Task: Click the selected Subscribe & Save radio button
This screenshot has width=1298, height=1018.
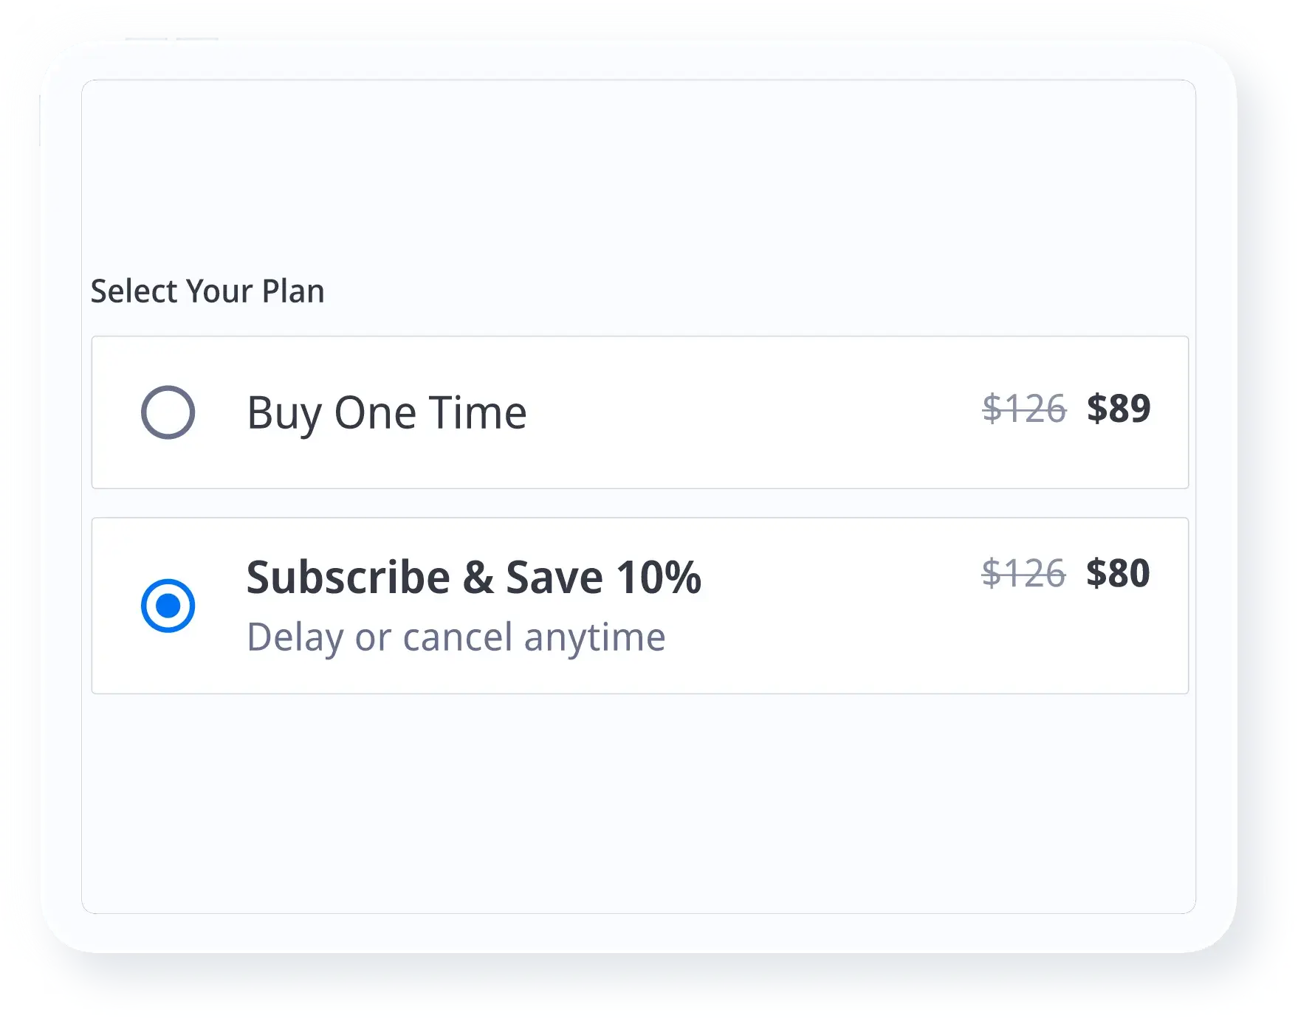Action: click(x=168, y=606)
